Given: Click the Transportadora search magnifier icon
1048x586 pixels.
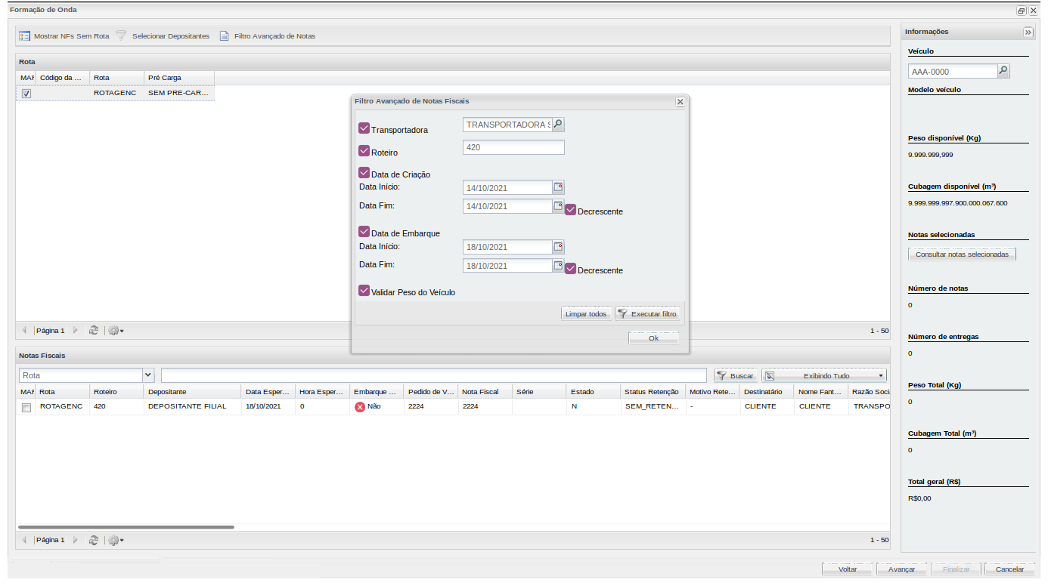Looking at the screenshot, I should tap(558, 125).
